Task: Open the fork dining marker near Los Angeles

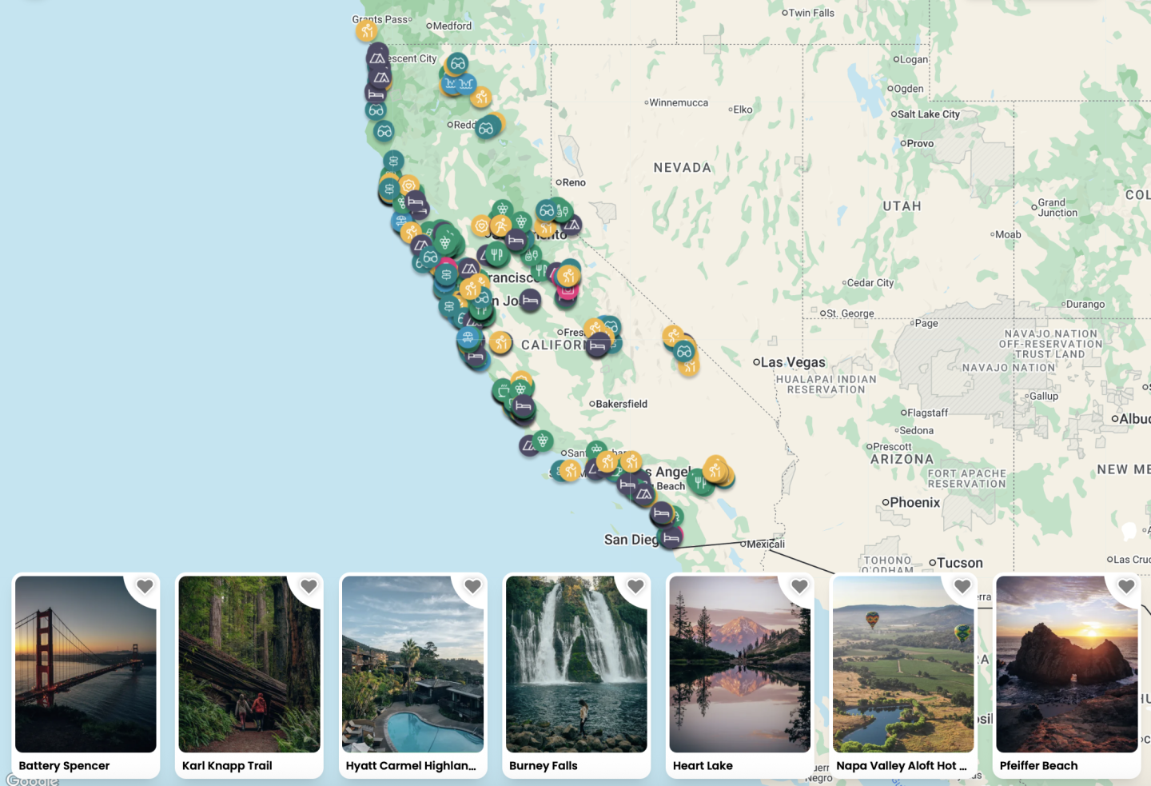Action: tap(701, 483)
